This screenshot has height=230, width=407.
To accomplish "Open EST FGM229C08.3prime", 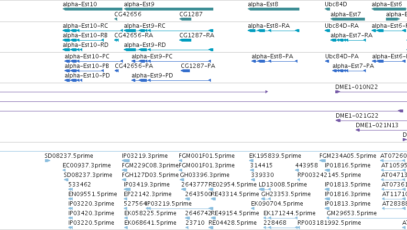I will click(124, 170).
